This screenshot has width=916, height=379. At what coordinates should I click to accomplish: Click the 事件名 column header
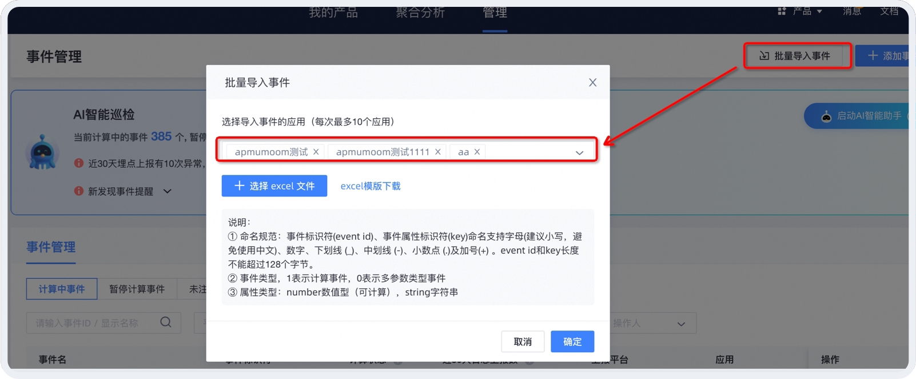click(53, 360)
